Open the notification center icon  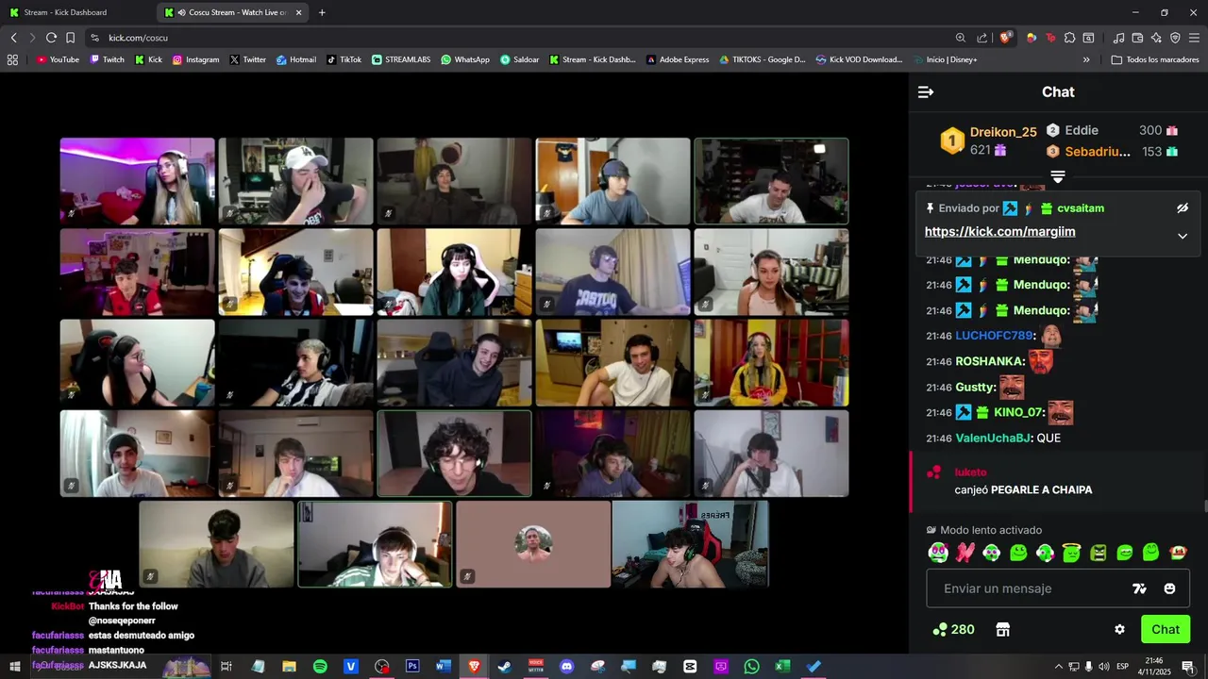coord(1187,666)
